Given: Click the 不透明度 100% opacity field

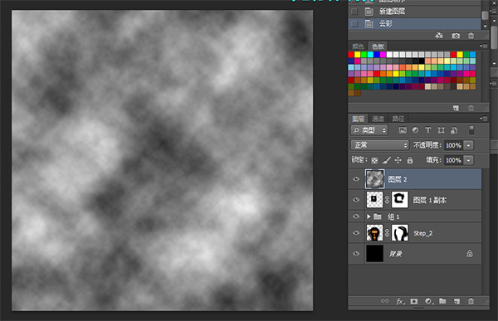Looking at the screenshot, I should click(453, 145).
